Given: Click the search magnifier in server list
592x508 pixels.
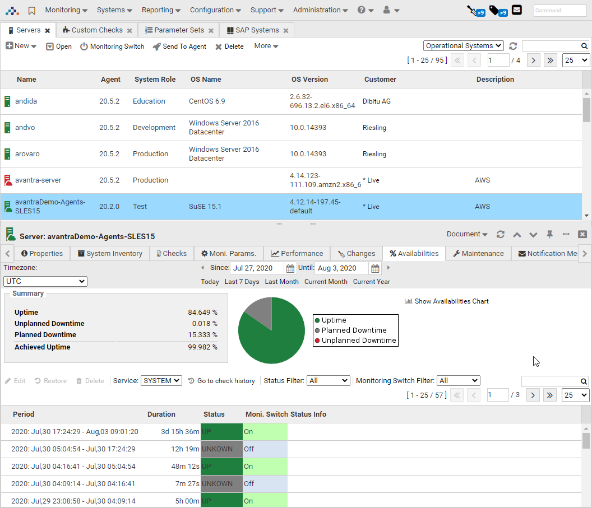Looking at the screenshot, I should pyautogui.click(x=584, y=46).
